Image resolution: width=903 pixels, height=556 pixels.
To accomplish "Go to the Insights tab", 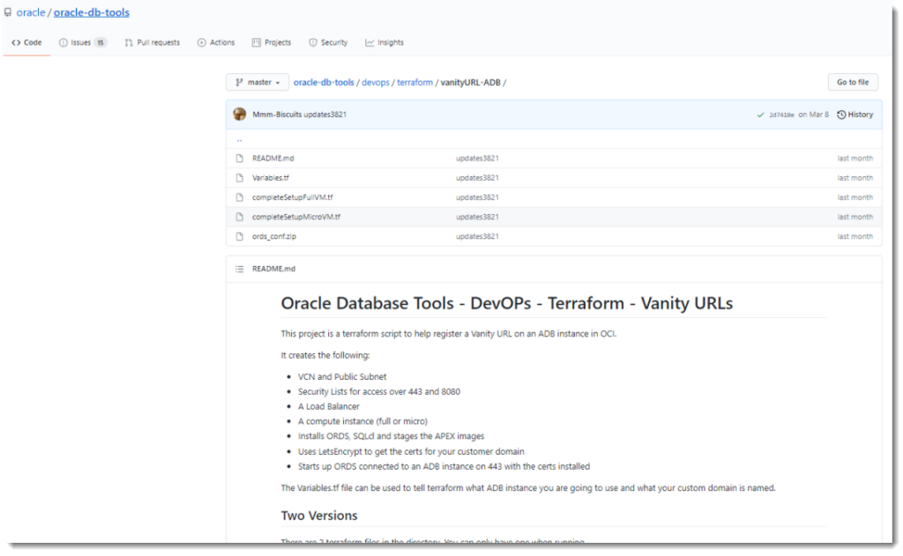I will point(384,42).
